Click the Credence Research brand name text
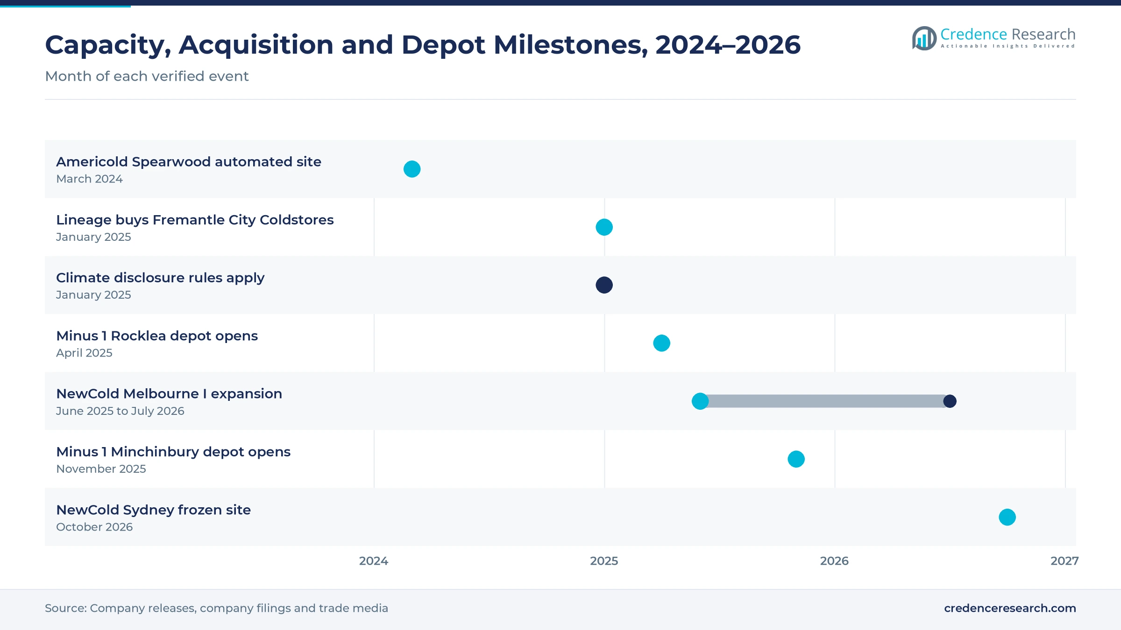Viewport: 1121px width, 630px height. 1008,34
